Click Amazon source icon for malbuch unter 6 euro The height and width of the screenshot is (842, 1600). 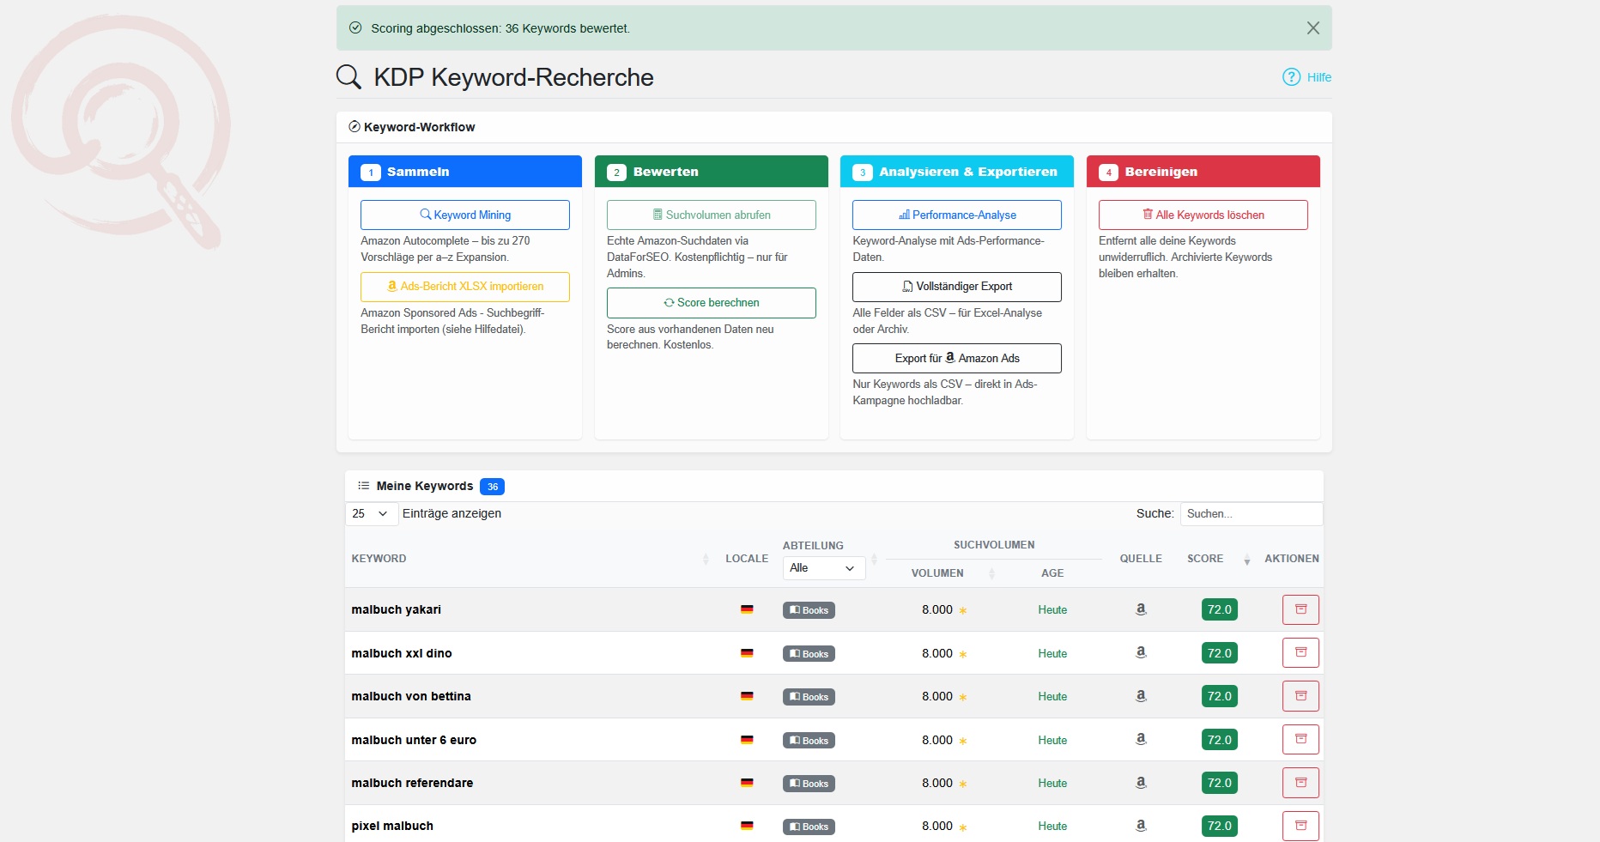click(1141, 739)
